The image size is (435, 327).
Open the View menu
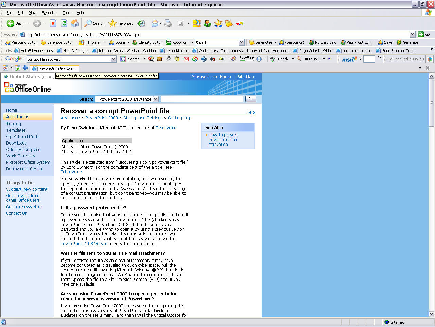pyautogui.click(x=33, y=13)
